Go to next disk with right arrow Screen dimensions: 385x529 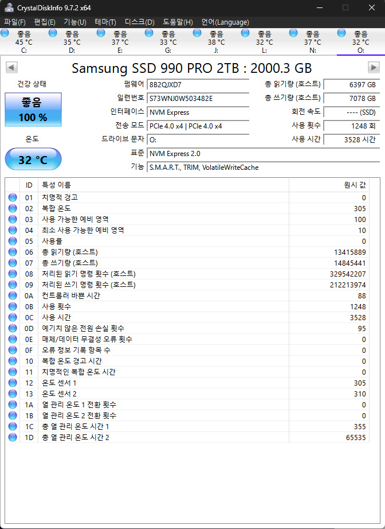(374, 68)
